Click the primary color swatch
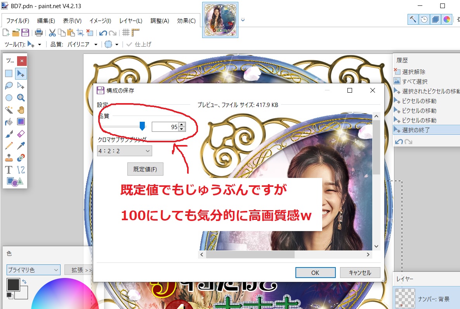Viewport: 460px width, 309px height. 13,285
